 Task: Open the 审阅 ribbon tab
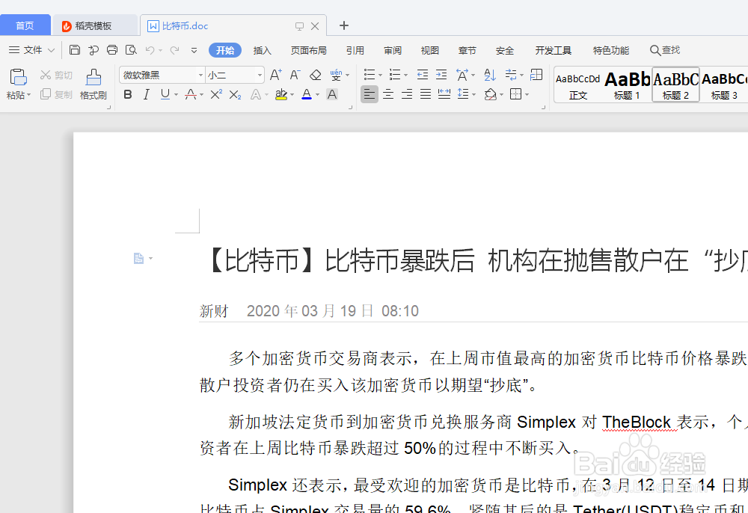coord(393,50)
